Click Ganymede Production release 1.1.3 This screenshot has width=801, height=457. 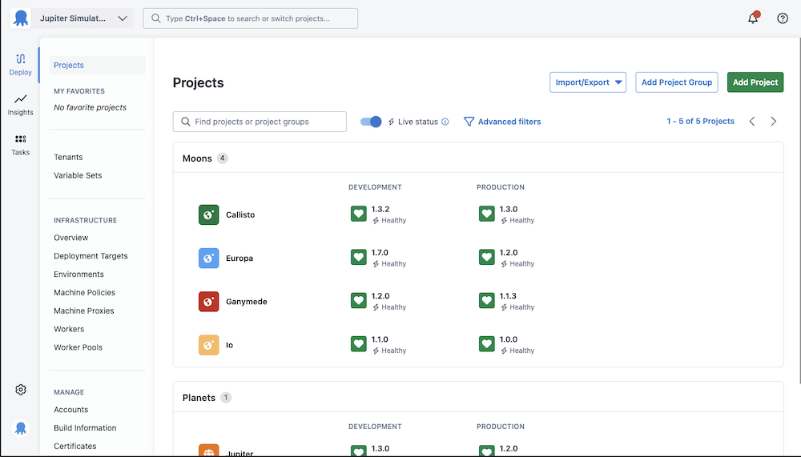point(508,296)
